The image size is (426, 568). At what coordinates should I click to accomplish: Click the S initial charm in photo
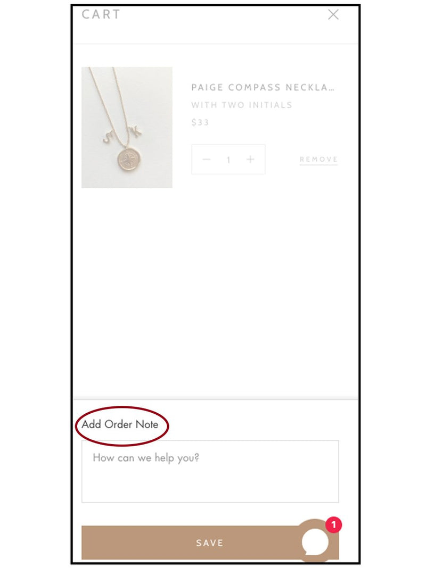tap(108, 137)
